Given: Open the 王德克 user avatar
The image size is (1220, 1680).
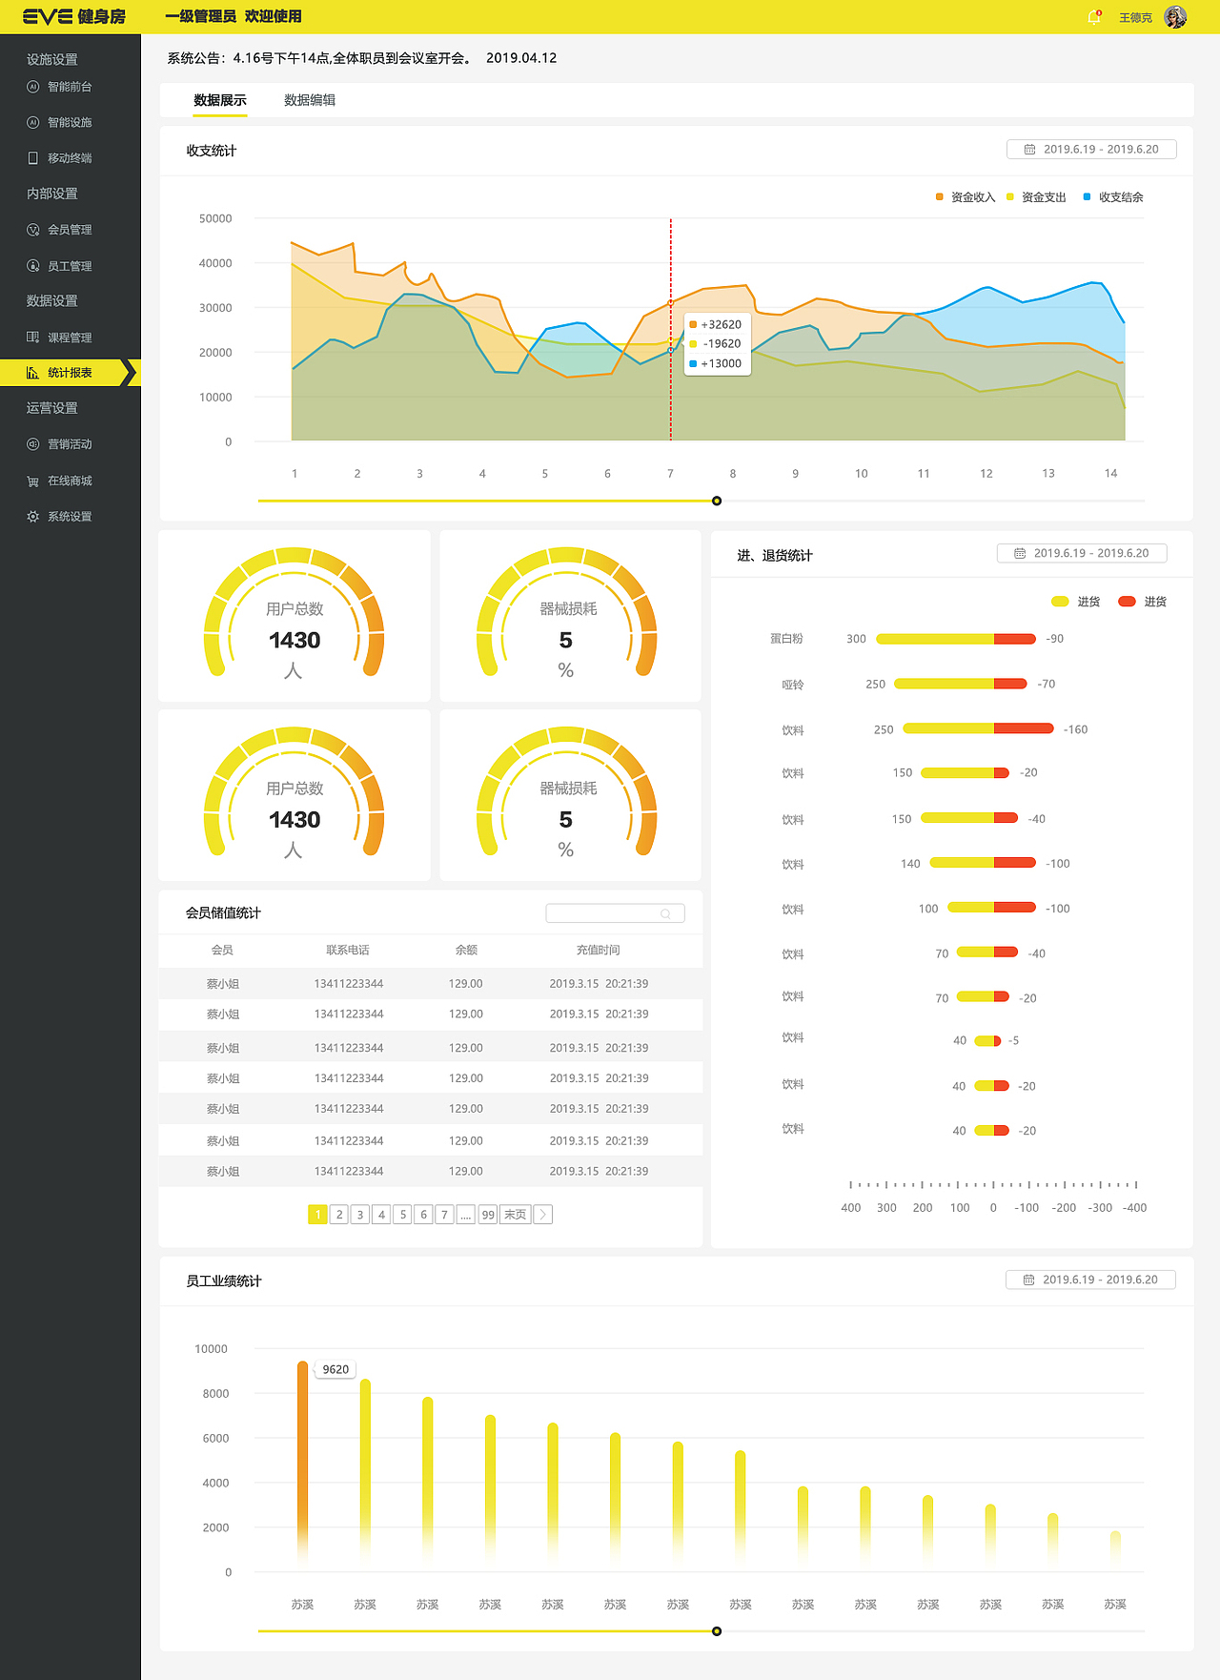Looking at the screenshot, I should [x=1175, y=17].
